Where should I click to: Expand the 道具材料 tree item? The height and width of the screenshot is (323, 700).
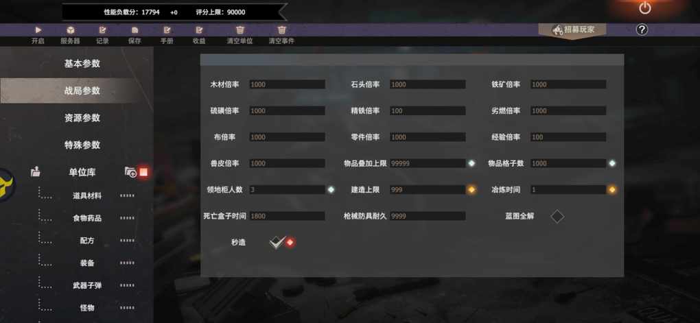pos(87,195)
